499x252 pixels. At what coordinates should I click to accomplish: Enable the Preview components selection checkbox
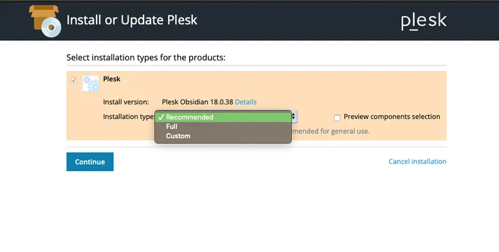click(x=337, y=117)
